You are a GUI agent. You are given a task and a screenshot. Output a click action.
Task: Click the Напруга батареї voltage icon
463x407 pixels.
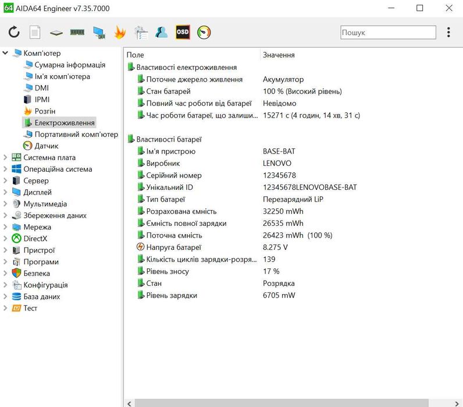[x=141, y=247]
